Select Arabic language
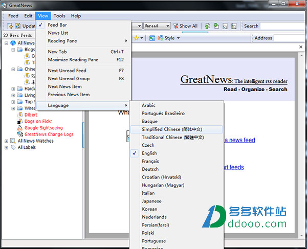The height and width of the screenshot is (249, 307). 177,105
